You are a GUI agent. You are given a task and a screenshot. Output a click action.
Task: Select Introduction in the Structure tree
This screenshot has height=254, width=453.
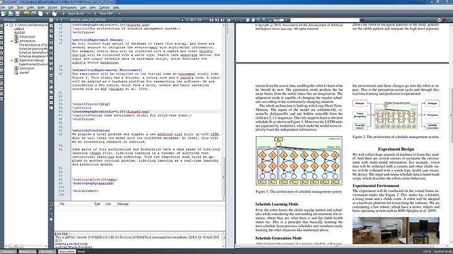click(x=28, y=37)
